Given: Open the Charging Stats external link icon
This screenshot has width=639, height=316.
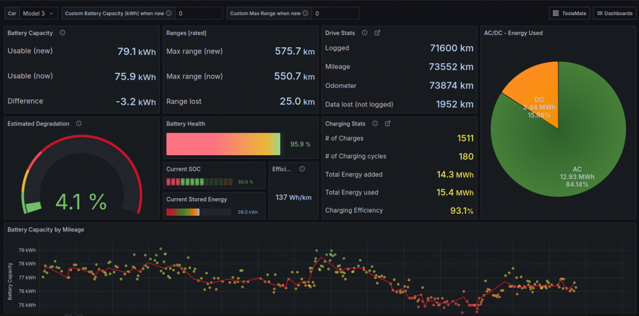Looking at the screenshot, I should pyautogui.click(x=388, y=124).
